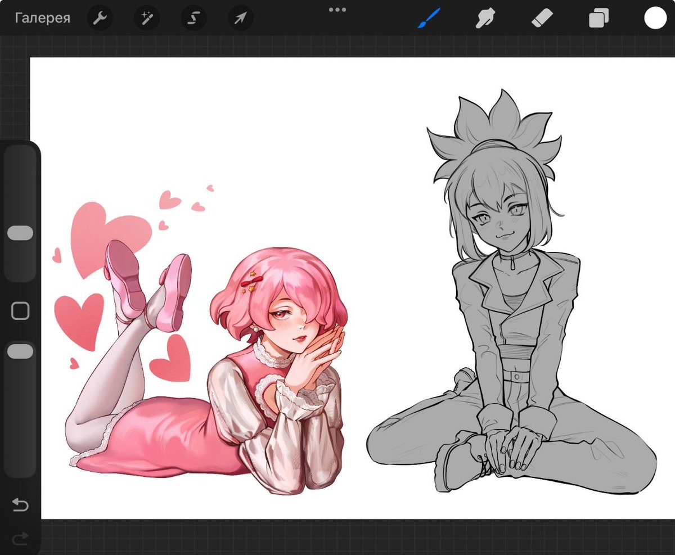Image resolution: width=675 pixels, height=555 pixels.
Task: Open the Actions wrench menu
Action: (100, 19)
